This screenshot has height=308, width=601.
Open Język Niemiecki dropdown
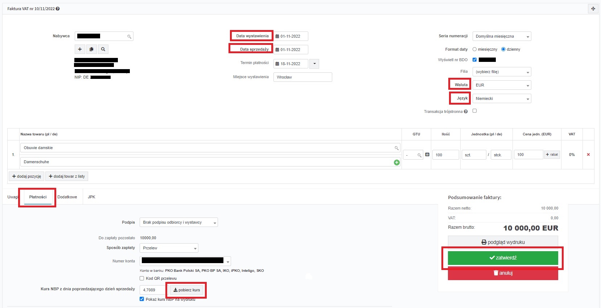pos(502,98)
